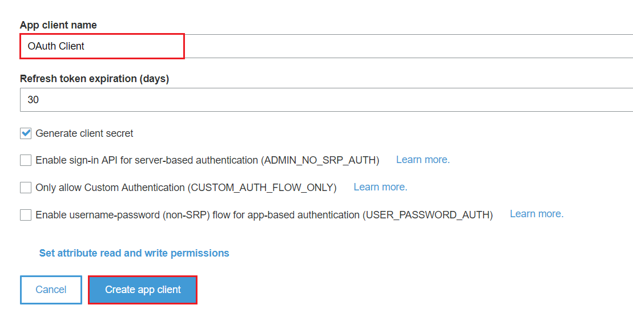Focus the Refresh token expiration days field
Image resolution: width=633 pixels, height=317 pixels.
point(326,100)
